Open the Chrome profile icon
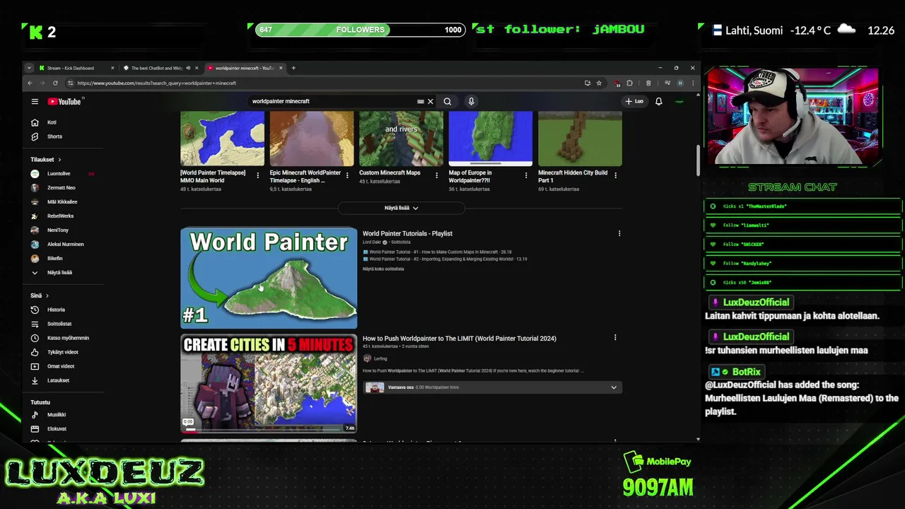The image size is (905, 509). click(680, 83)
